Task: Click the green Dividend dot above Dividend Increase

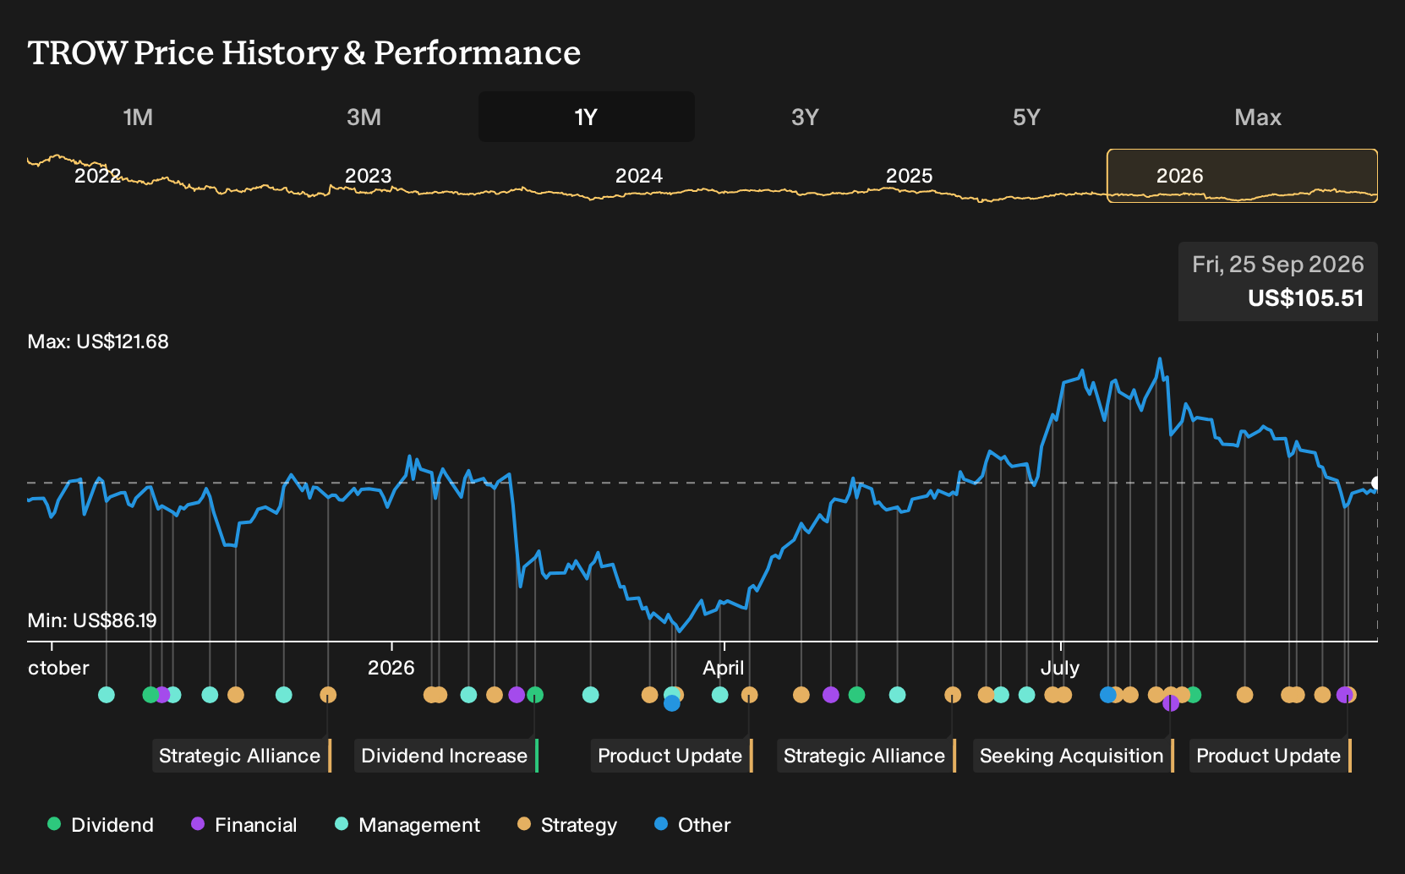Action: (535, 695)
